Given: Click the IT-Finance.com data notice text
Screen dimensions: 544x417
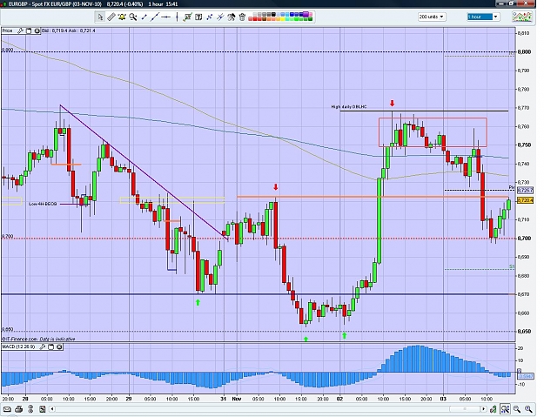Looking at the screenshot, I should (x=39, y=339).
